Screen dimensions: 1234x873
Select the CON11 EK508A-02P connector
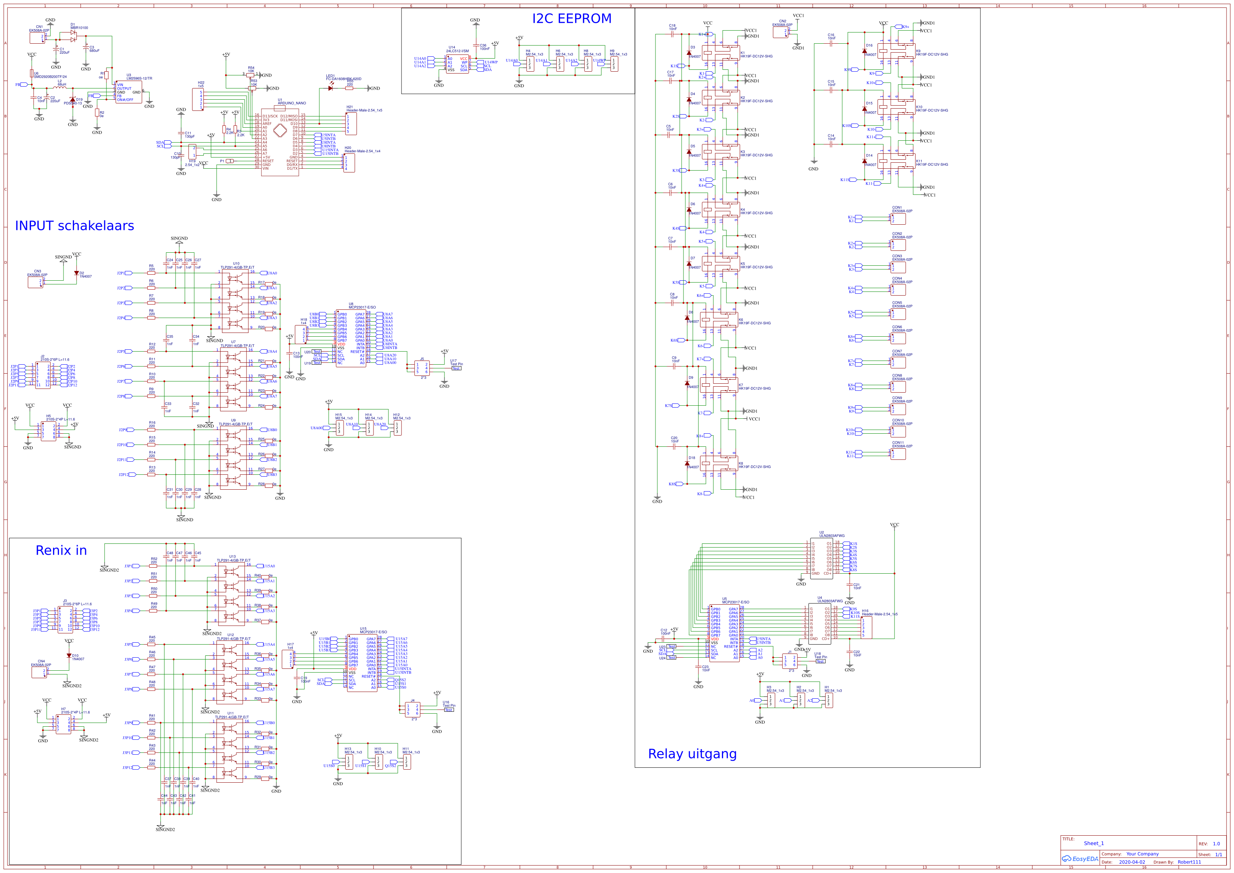(x=898, y=454)
